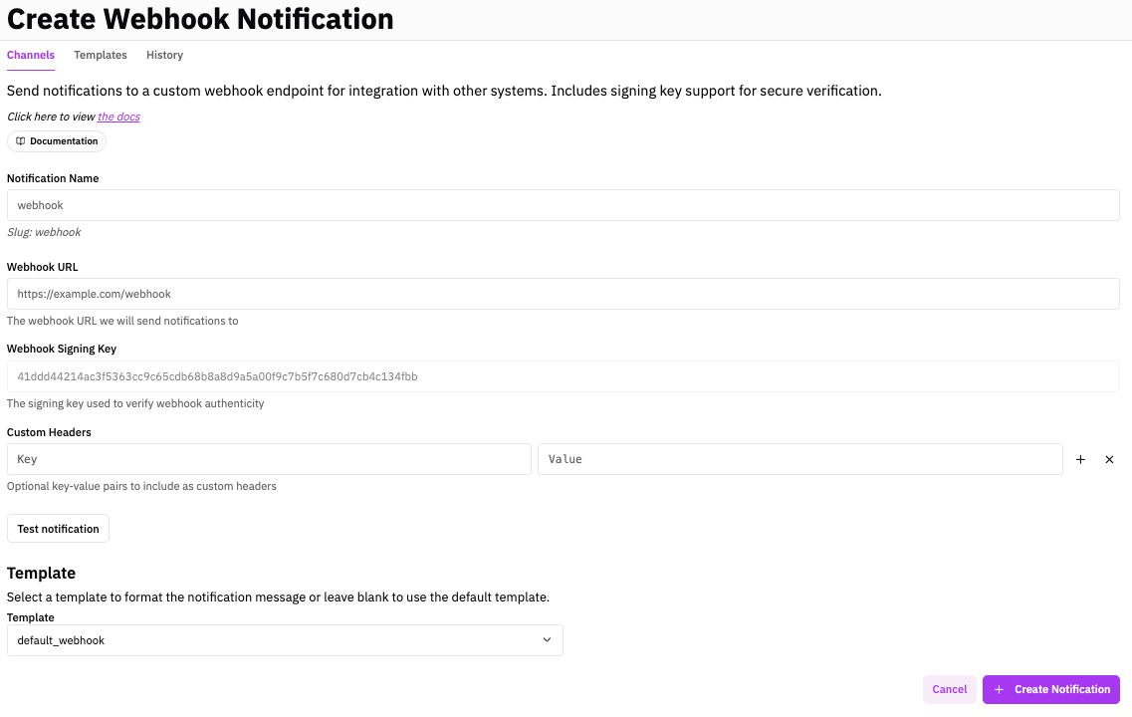Switch to the Templates tab
Screen dimensions: 1132x717
100,55
